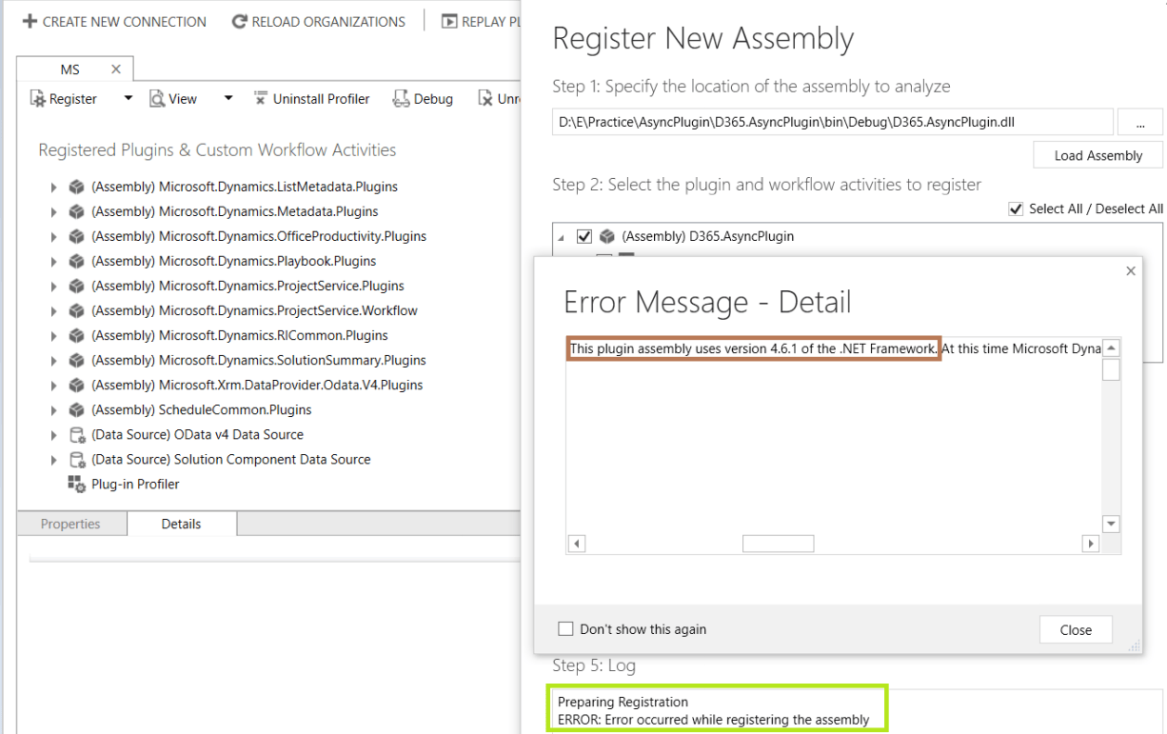
Task: Click the browse ellipsis button
Action: (1140, 122)
